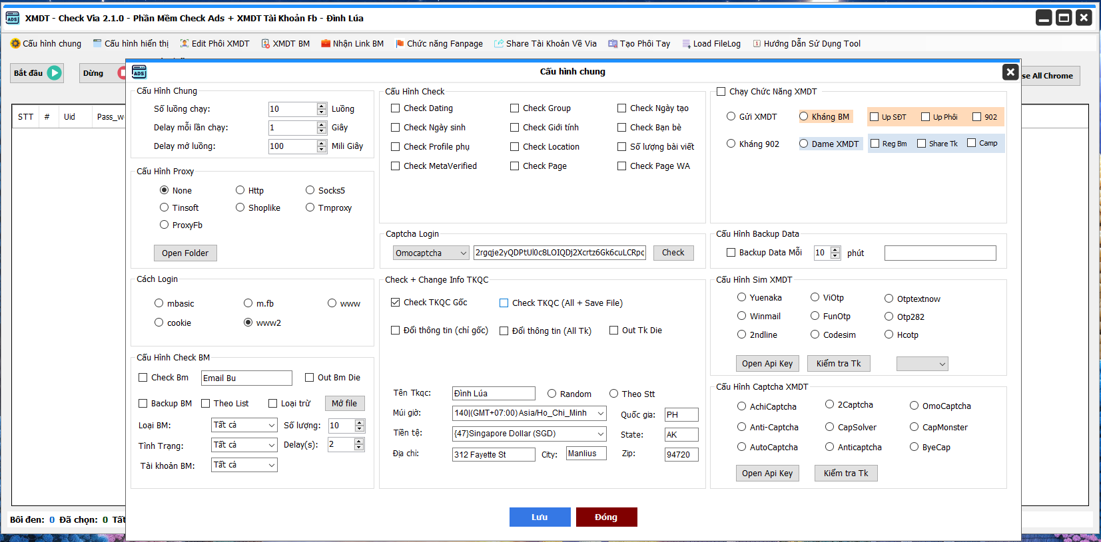Click the Share Tài Khoản Về Via icon

click(499, 43)
